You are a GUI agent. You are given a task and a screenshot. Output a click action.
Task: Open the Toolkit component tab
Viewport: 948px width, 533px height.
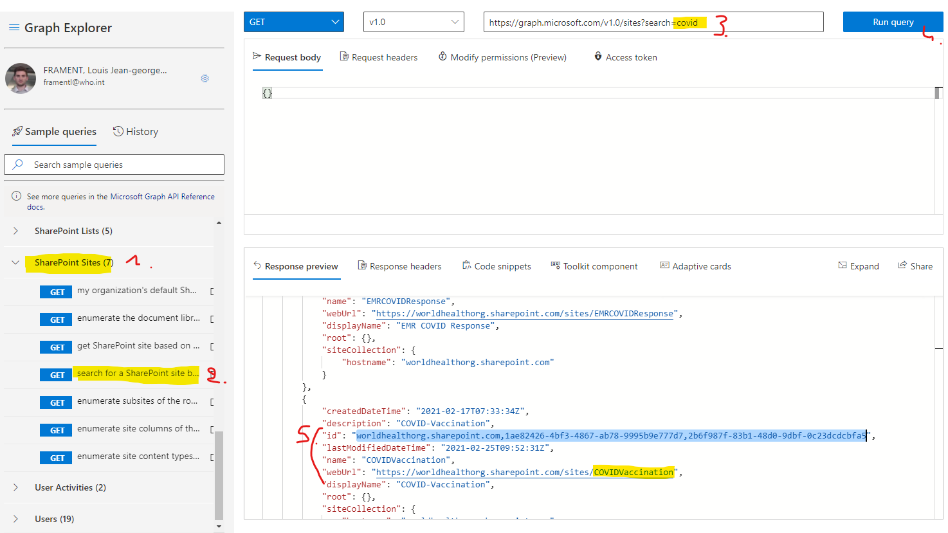pyautogui.click(x=594, y=266)
